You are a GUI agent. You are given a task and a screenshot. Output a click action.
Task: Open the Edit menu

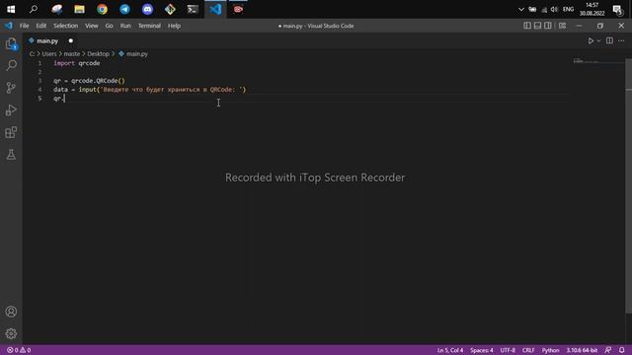point(41,26)
